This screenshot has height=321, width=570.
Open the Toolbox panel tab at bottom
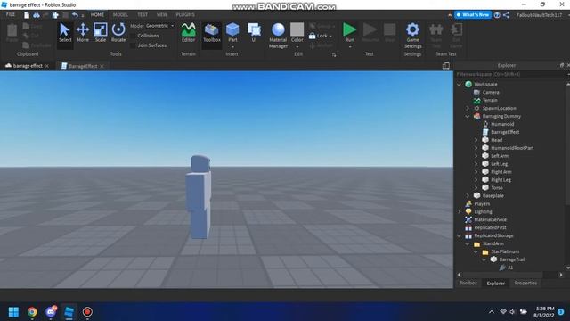click(x=468, y=283)
